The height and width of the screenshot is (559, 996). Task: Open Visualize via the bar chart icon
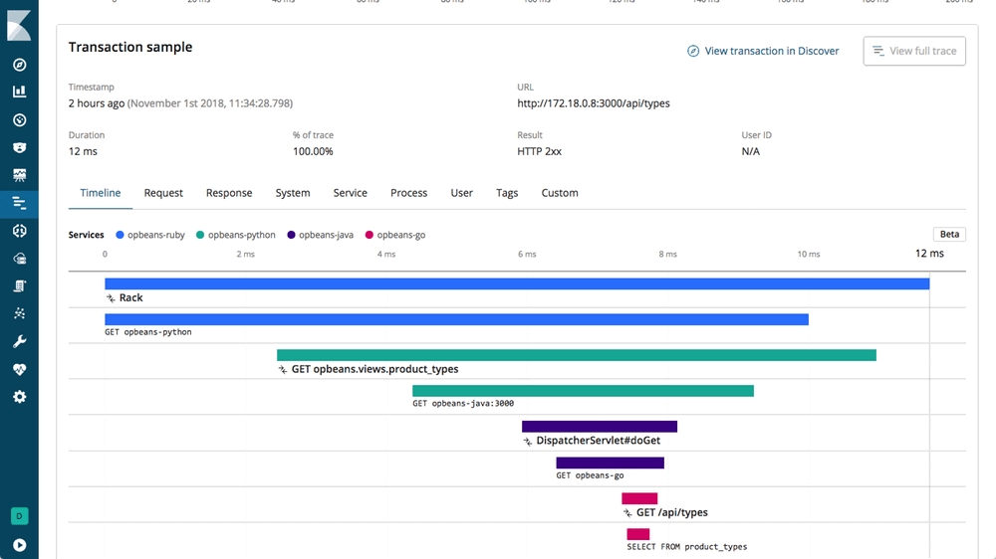[x=19, y=92]
